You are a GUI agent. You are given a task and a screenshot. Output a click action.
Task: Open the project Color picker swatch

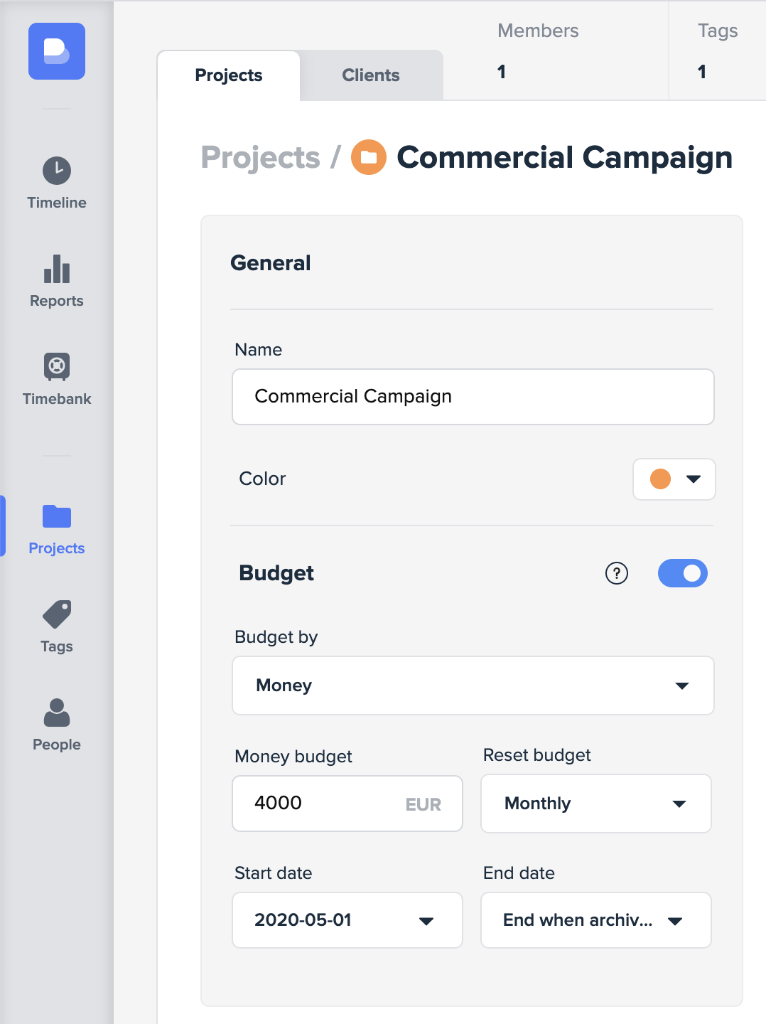tap(674, 479)
